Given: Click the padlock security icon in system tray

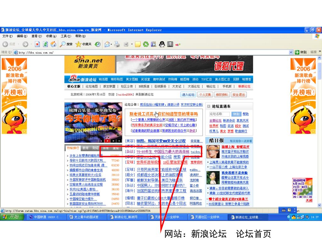Looking at the screenshot, I should pyautogui.click(x=294, y=217).
